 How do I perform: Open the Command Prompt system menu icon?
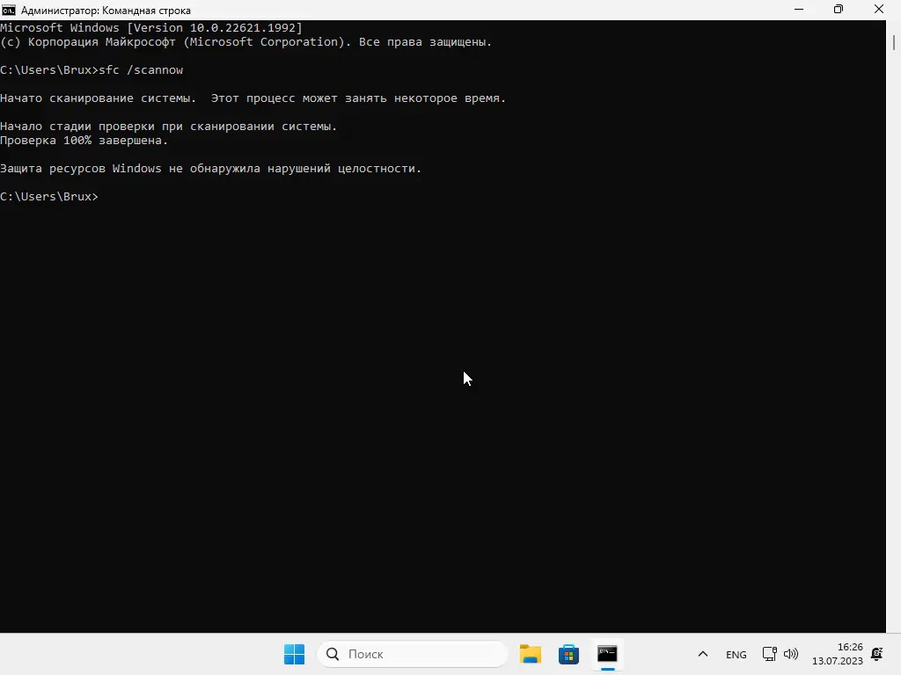tap(8, 10)
